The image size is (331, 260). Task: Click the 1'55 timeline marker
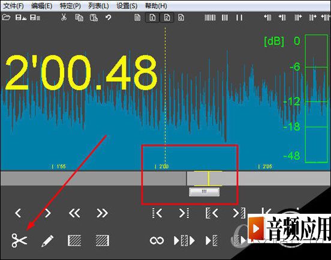59,166
